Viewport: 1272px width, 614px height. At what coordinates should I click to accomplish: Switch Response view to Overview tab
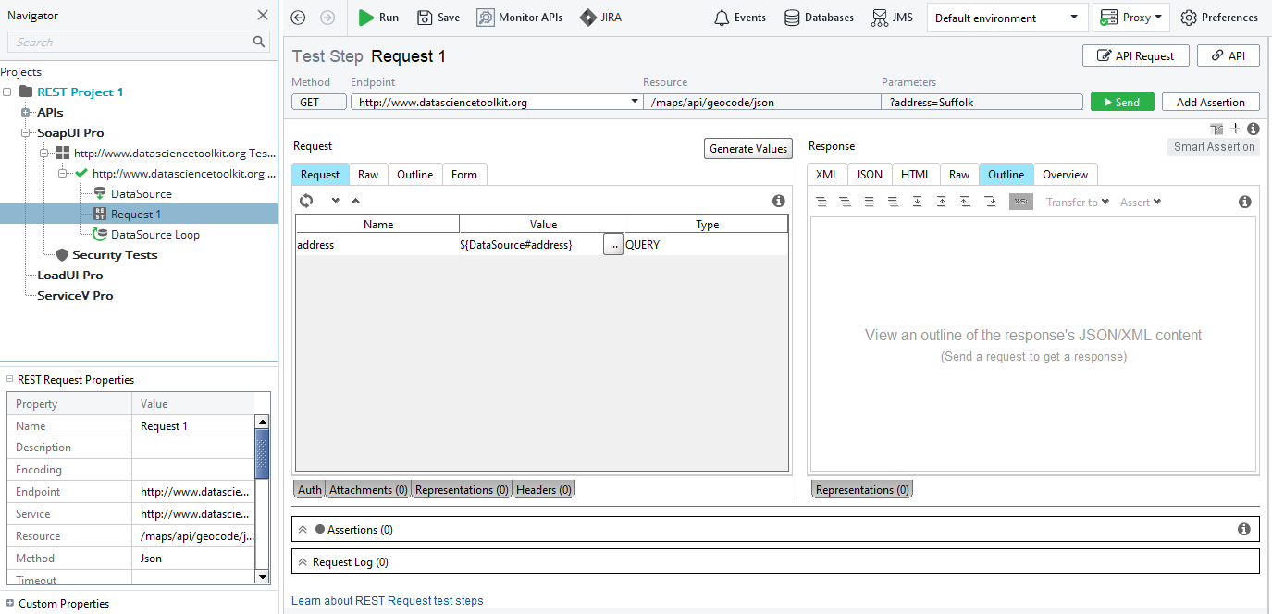point(1066,175)
